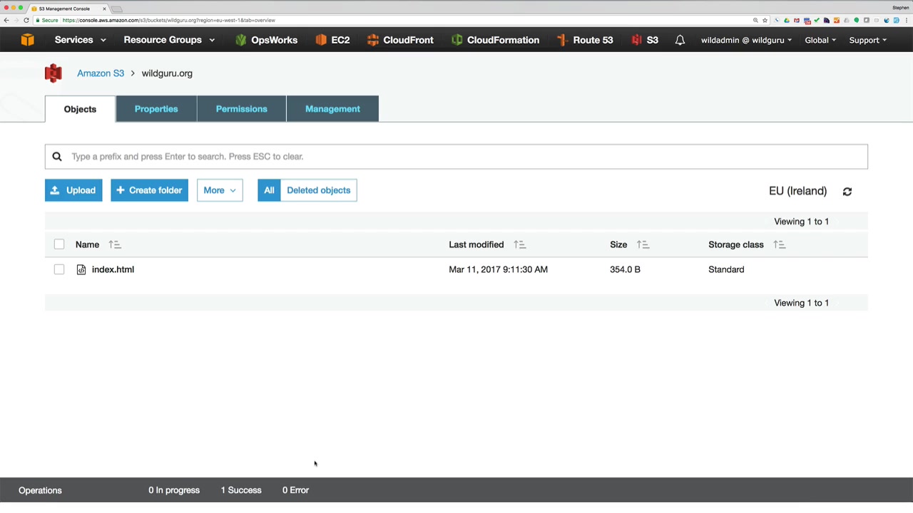Show the 0 In progress operations
The height and width of the screenshot is (513, 913).
pyautogui.click(x=174, y=490)
